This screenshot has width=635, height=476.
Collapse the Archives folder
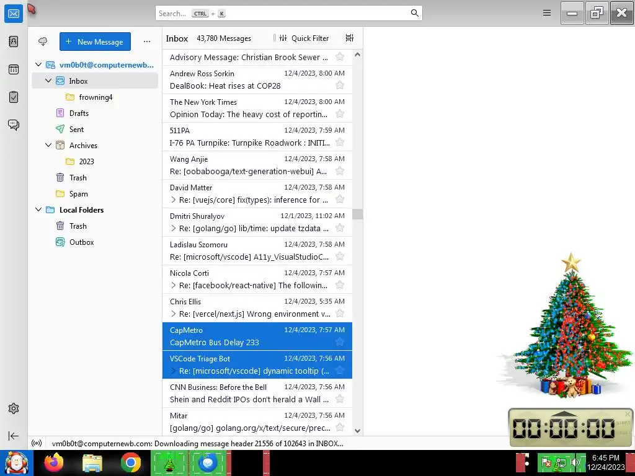click(48, 145)
